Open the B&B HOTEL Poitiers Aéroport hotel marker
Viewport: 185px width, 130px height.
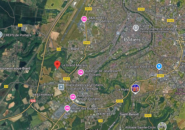tap(84, 19)
